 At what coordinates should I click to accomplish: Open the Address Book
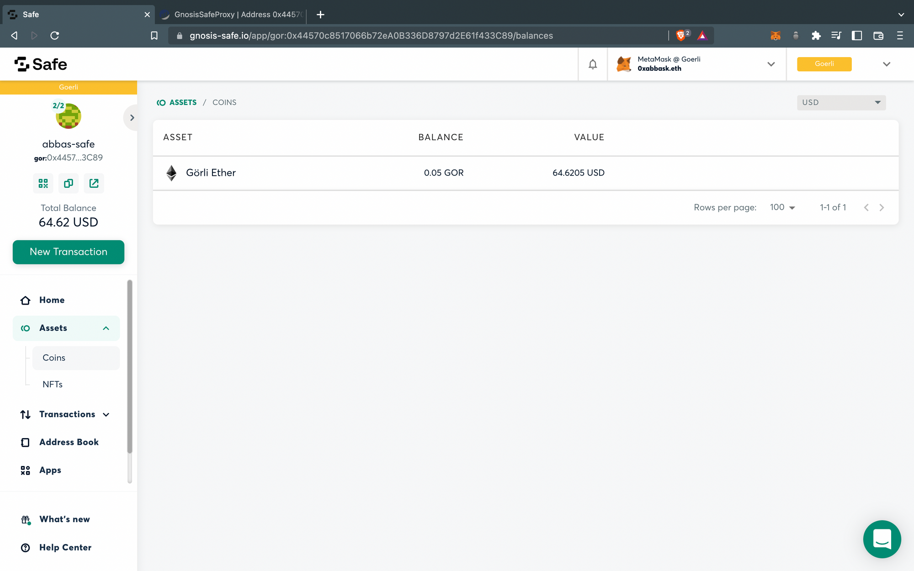(69, 442)
